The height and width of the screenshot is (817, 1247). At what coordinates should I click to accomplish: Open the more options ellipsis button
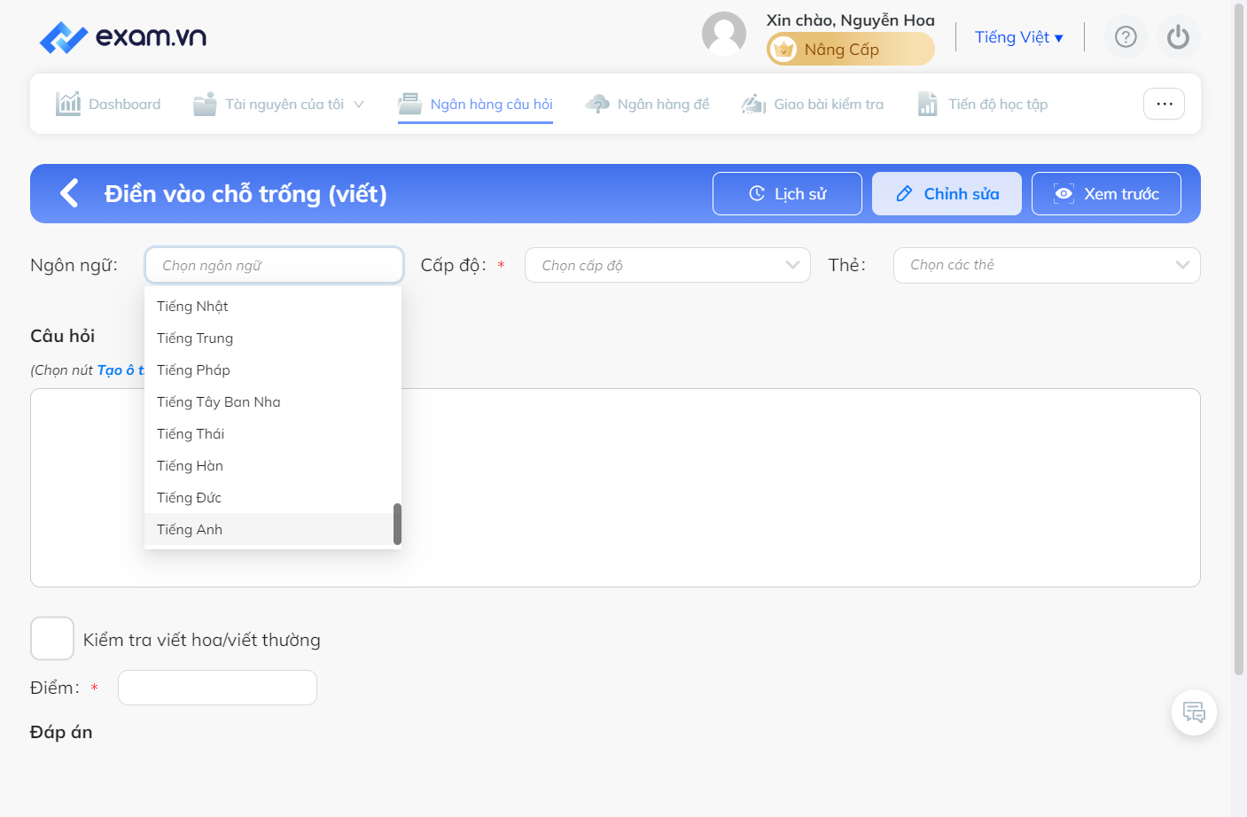1164,104
